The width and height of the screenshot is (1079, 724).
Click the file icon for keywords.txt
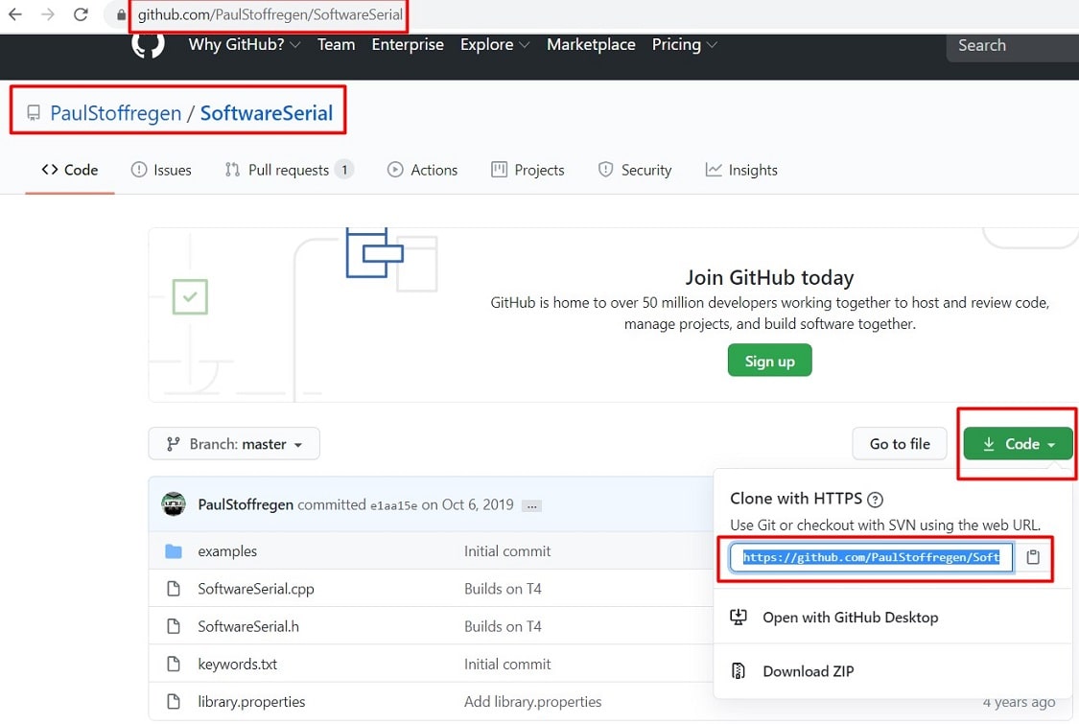click(174, 665)
